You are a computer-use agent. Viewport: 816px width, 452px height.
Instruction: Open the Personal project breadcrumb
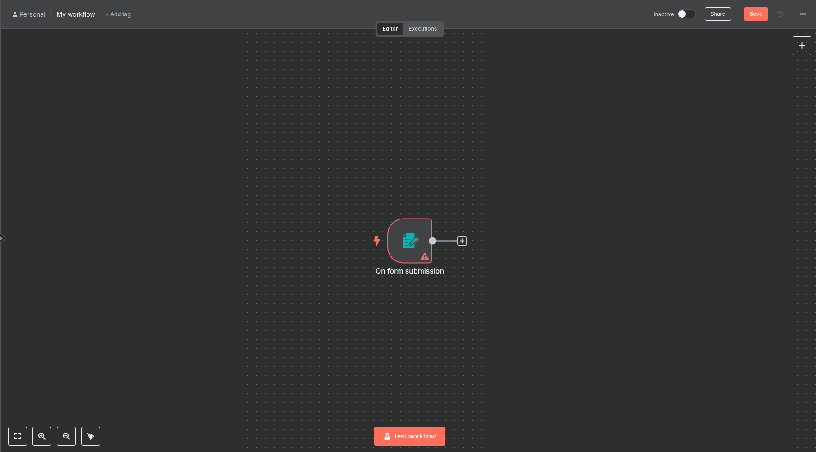(x=29, y=14)
